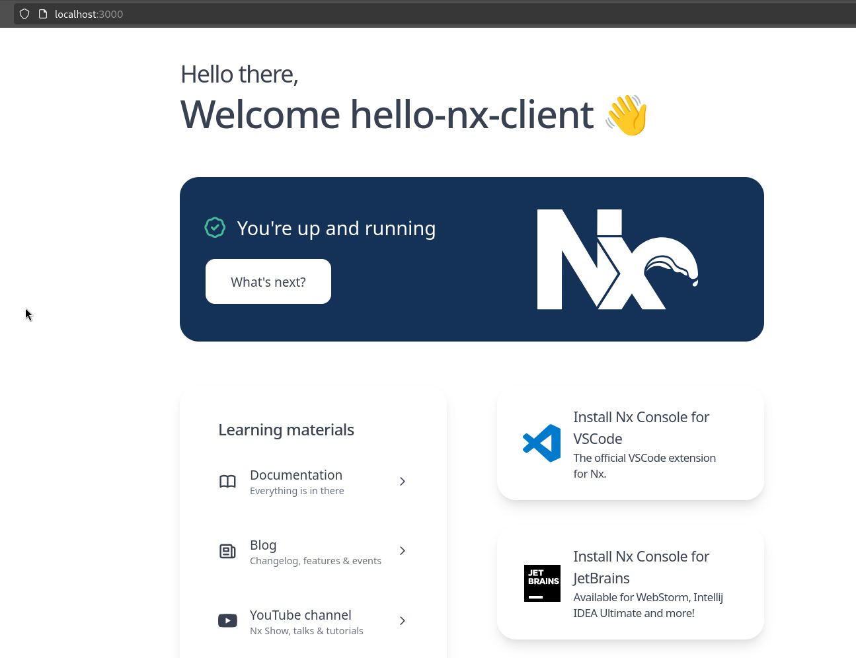The height and width of the screenshot is (658, 856).
Task: Open the YouTube channel link
Action: coord(312,622)
